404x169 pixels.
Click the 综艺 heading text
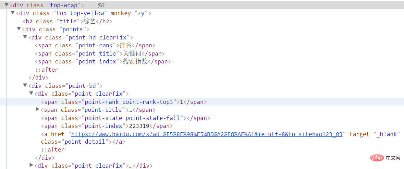click(x=89, y=21)
